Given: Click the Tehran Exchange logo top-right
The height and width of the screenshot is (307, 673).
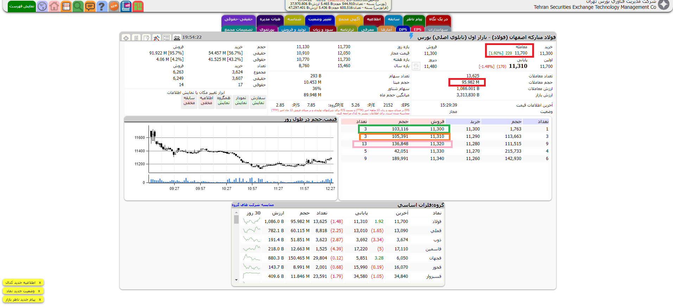Looking at the screenshot, I should pos(664,5).
